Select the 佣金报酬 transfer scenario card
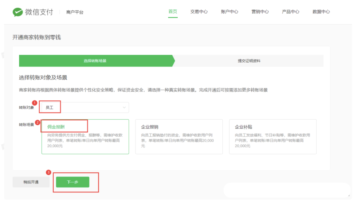354x200 pixels. point(85,137)
